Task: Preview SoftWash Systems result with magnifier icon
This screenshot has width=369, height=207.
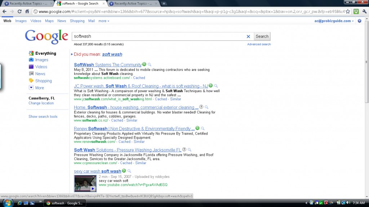Action: pos(150,64)
